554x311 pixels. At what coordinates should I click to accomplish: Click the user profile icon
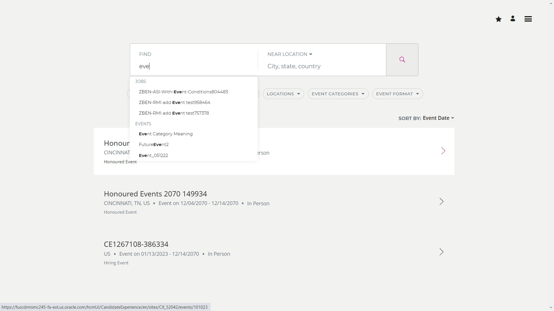pos(513,19)
